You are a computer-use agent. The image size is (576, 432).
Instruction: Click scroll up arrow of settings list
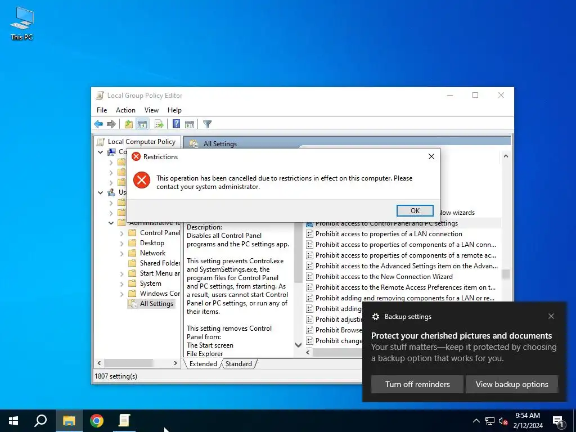point(506,156)
